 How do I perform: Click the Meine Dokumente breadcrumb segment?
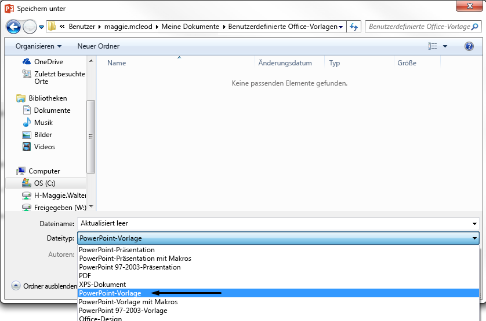(190, 27)
